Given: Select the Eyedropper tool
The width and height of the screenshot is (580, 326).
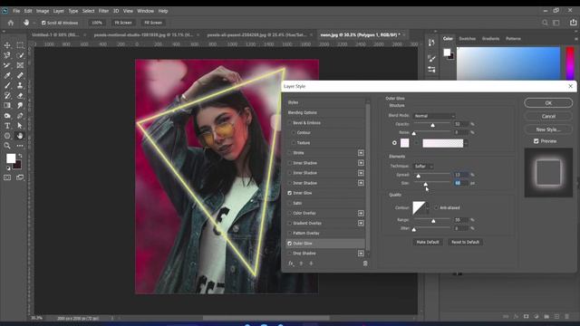Looking at the screenshot, I should (x=7, y=75).
